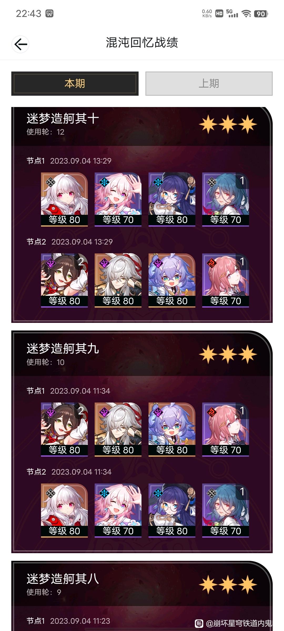The width and height of the screenshot is (284, 631).
Task: Open blue-haired level 70 character in 其十 节点1
Action: click(x=226, y=199)
